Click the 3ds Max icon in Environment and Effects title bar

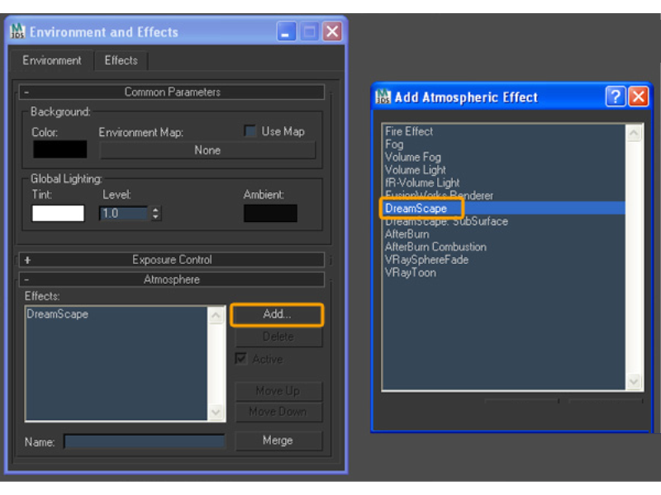pos(17,31)
